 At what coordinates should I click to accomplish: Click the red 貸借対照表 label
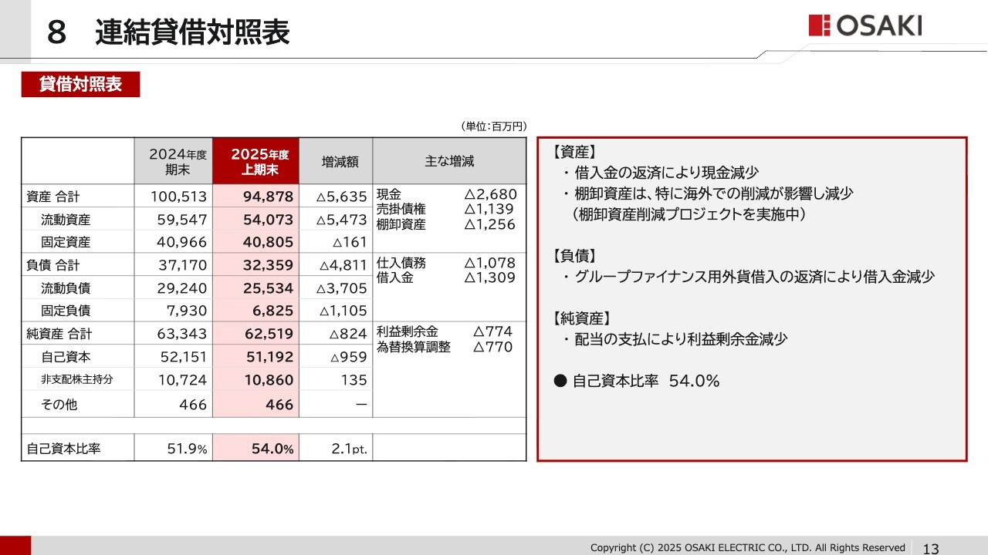pos(80,85)
